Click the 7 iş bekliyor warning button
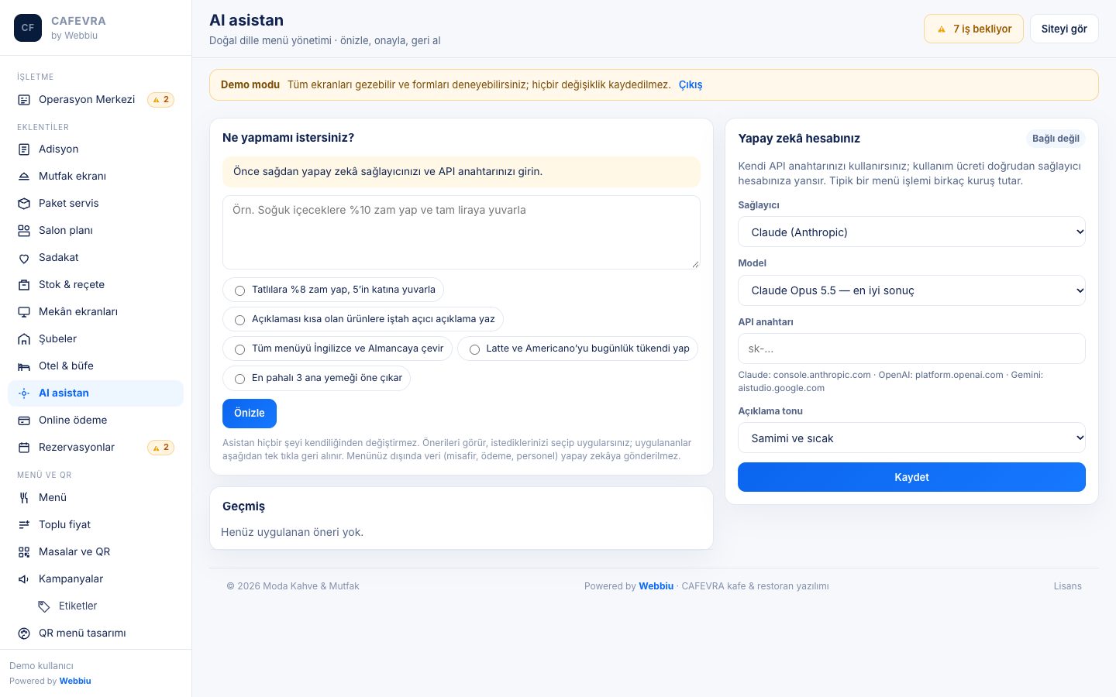This screenshot has width=1116, height=697. point(973,29)
